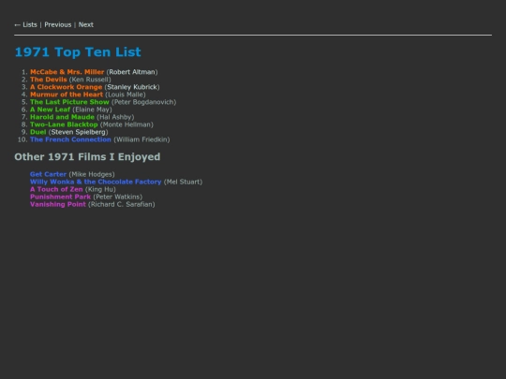The height and width of the screenshot is (379, 506).
Task: Click director name Steven Spielberg
Action: coord(78,132)
